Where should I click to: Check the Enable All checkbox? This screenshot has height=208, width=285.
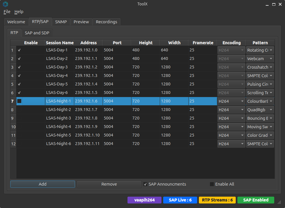[x=212, y=184]
